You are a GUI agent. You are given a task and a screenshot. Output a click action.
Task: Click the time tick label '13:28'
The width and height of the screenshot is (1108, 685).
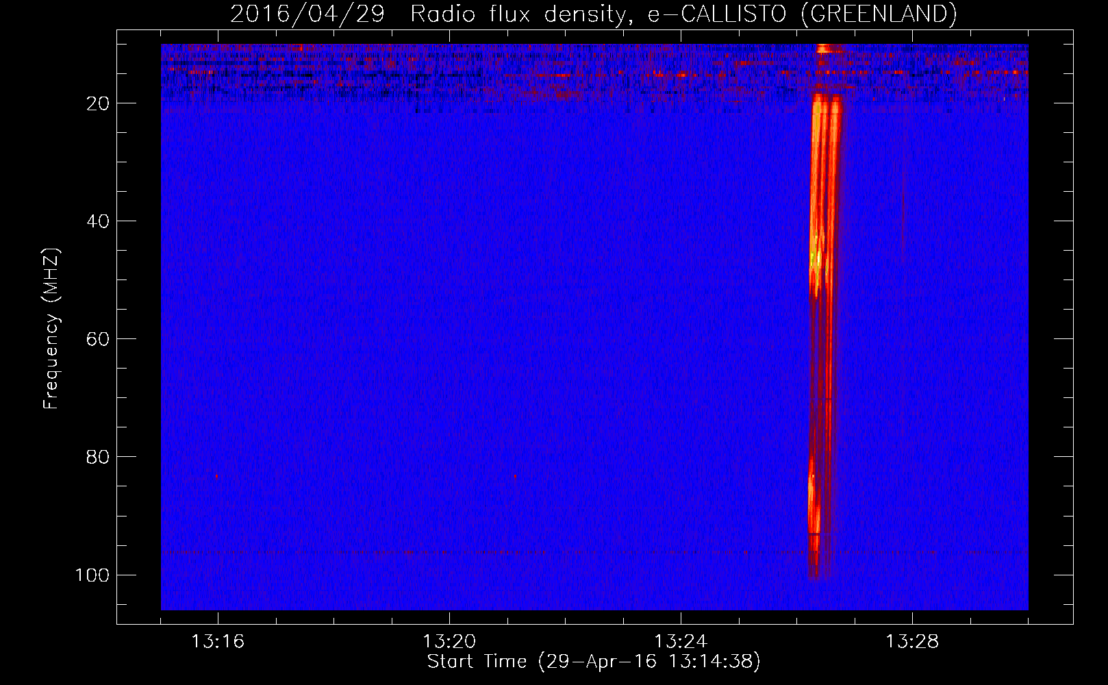point(912,641)
